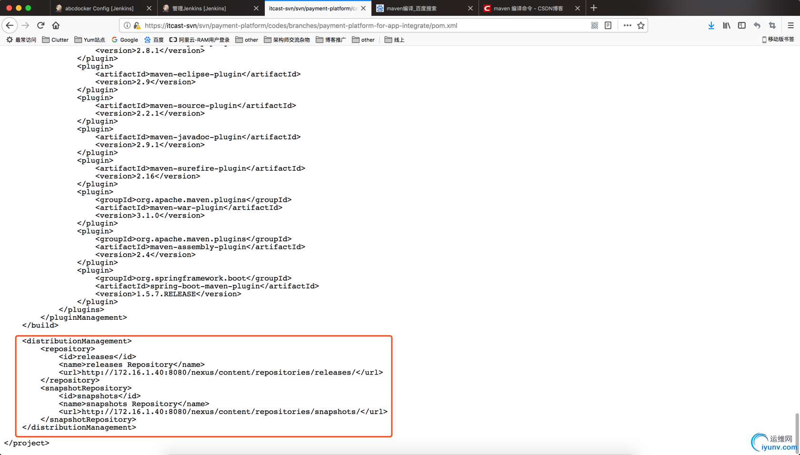
Task: Open the Google bookmark
Action: (x=125, y=40)
